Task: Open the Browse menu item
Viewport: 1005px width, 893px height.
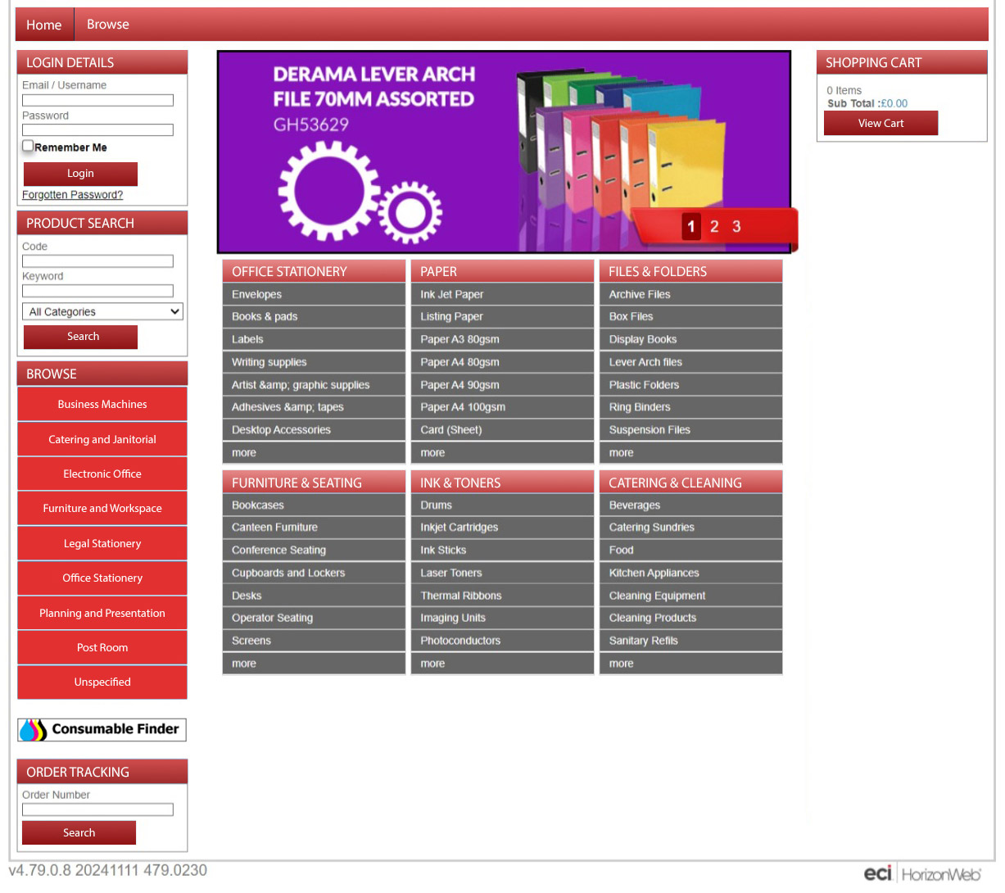Action: point(108,25)
